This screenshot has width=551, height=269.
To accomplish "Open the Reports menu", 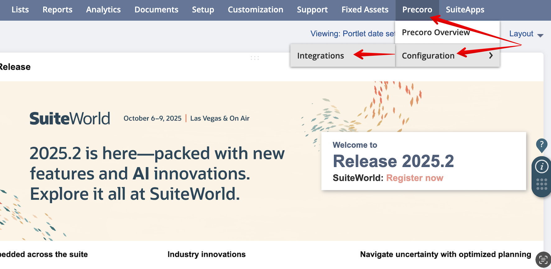I will (58, 10).
